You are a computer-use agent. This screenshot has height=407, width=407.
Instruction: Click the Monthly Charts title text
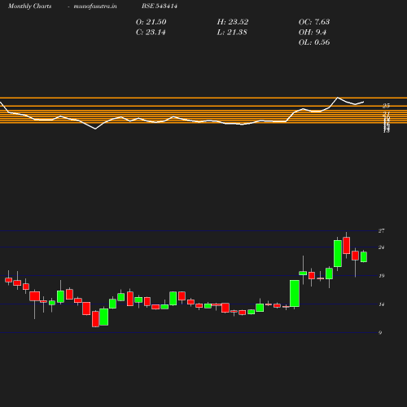coord(30,6)
